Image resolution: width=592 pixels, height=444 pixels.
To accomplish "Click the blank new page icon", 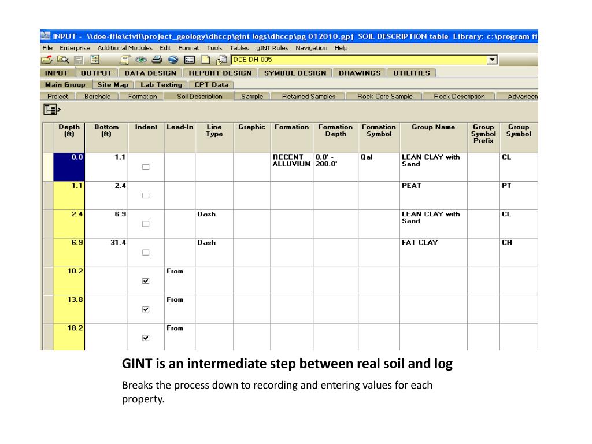I will tap(205, 60).
